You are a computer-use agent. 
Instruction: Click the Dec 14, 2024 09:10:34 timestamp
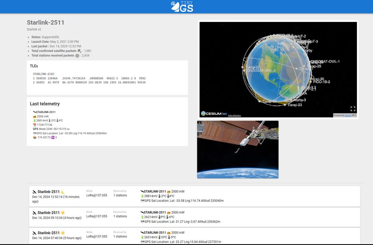(57, 218)
